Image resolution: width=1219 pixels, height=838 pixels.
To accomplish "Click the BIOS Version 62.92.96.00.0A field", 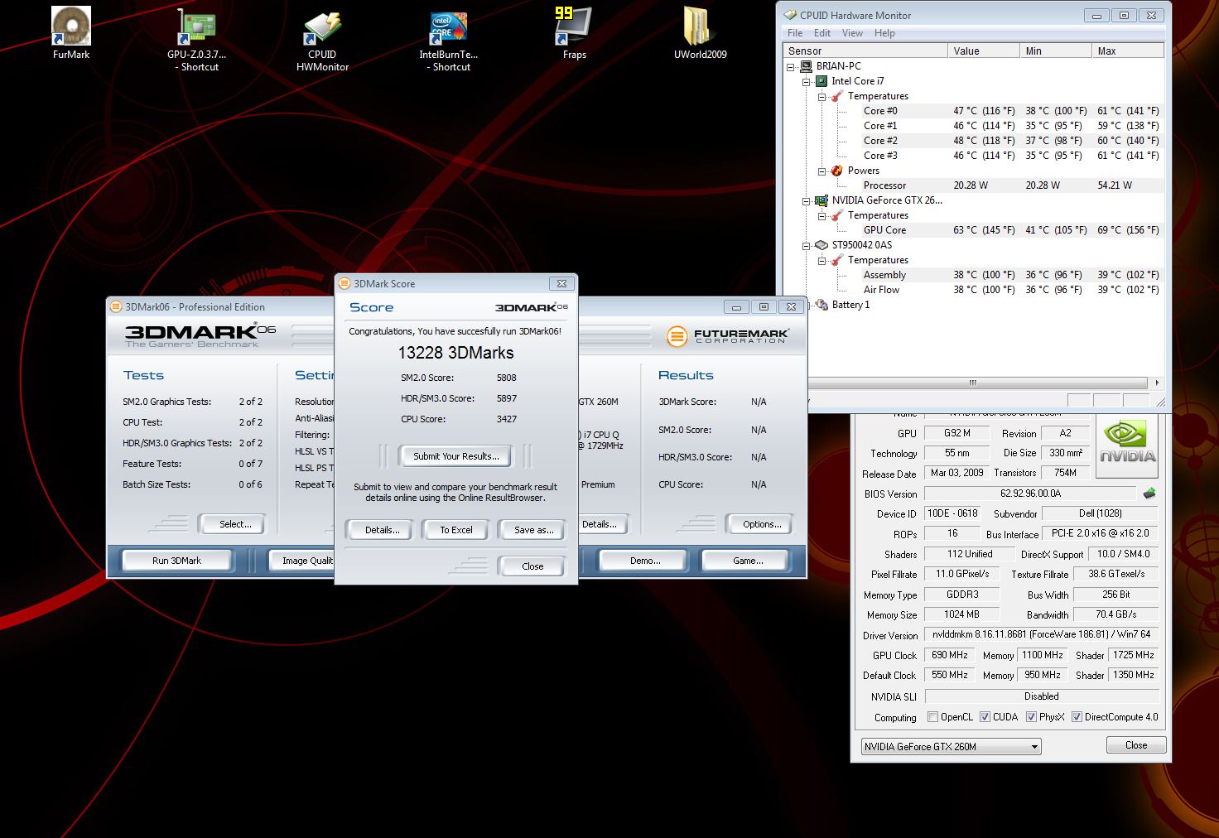I will [x=1030, y=494].
